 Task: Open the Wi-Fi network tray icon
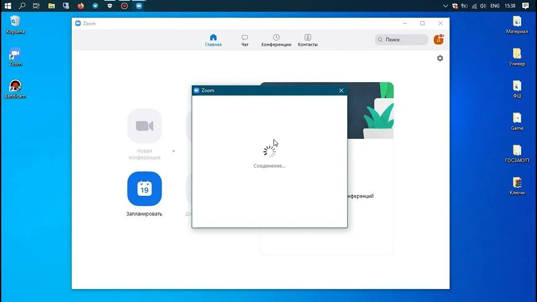click(x=474, y=6)
